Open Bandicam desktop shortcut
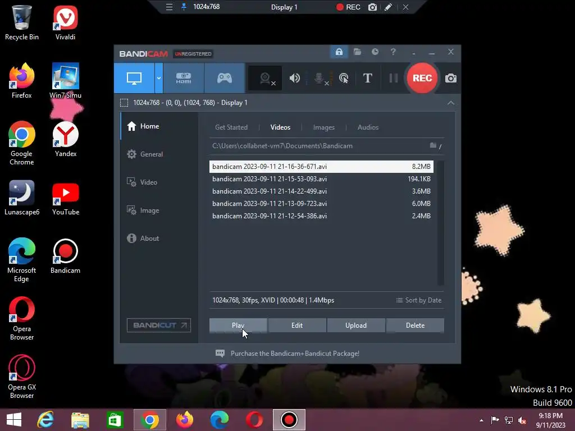Screen dimensions: 575x431 pyautogui.click(x=65, y=256)
